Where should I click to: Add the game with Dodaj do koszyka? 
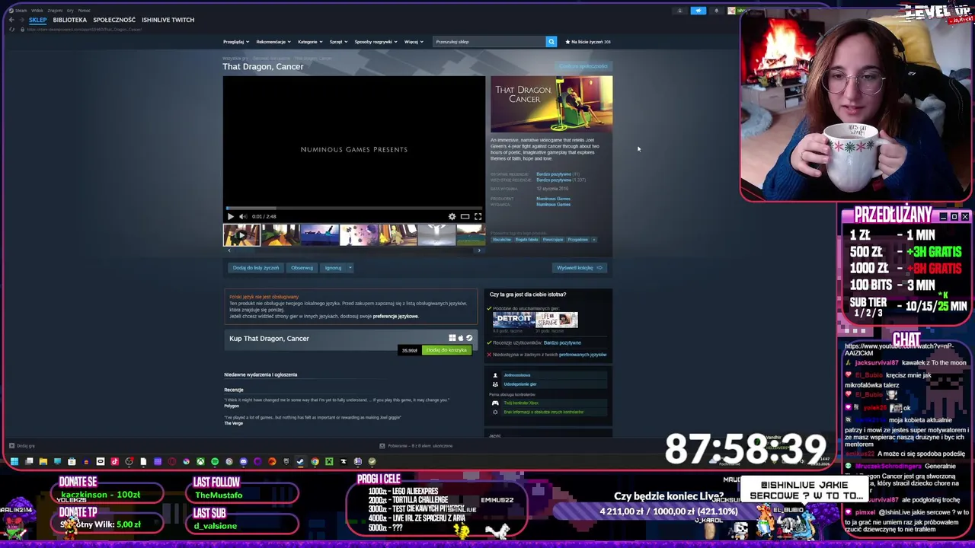446,350
